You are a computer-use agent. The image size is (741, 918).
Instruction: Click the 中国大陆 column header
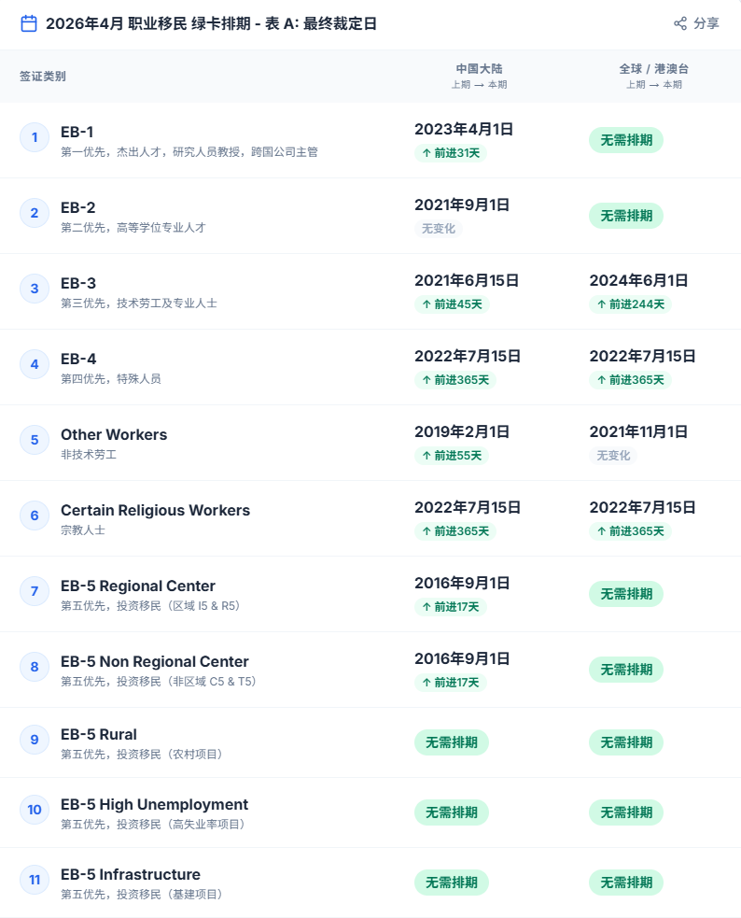479,69
